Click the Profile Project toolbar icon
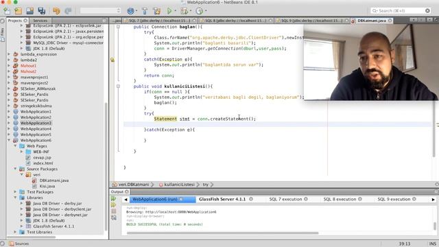Screen dimensions: 439x247 (x=199, y=11)
